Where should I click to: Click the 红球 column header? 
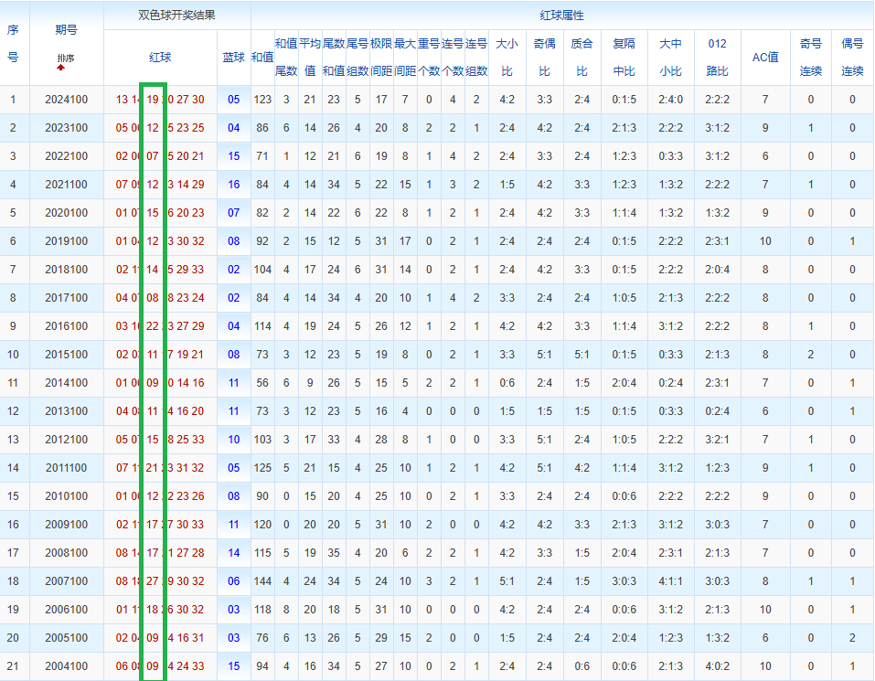coord(160,58)
